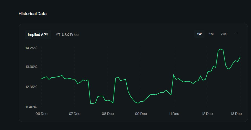251x130 pixels.
Task: Select the 1W time range
Action: coord(199,34)
